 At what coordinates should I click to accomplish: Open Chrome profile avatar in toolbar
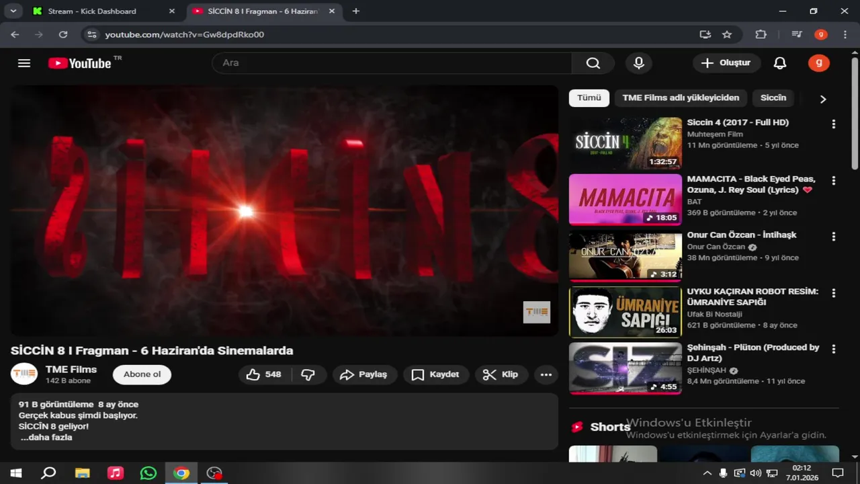pos(820,34)
